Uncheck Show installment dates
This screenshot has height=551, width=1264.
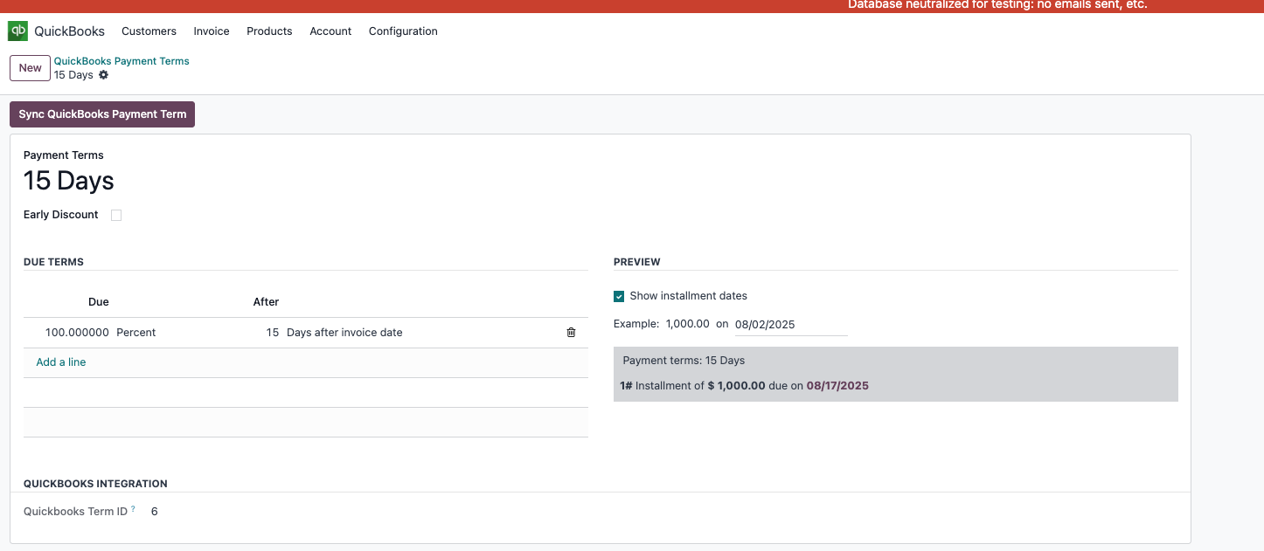coord(619,296)
